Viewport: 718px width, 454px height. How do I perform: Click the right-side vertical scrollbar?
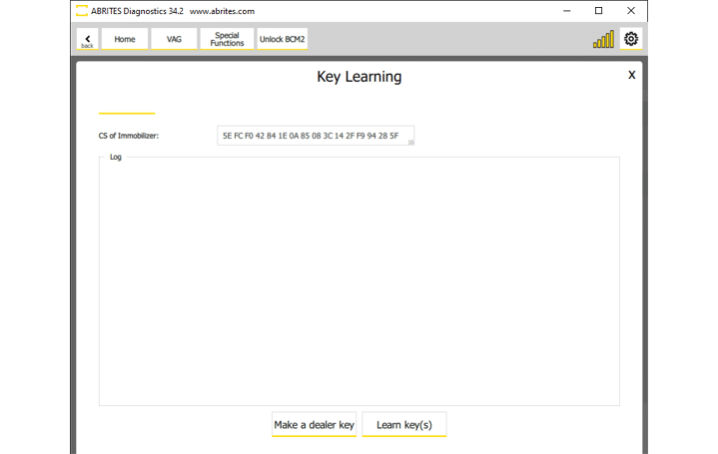click(x=644, y=249)
